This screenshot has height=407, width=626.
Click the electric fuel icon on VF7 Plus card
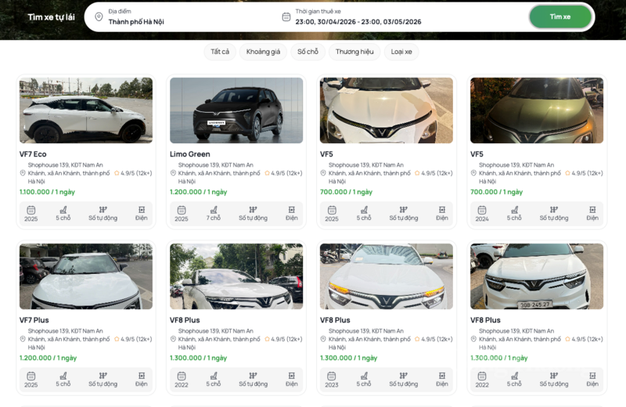[142, 376]
